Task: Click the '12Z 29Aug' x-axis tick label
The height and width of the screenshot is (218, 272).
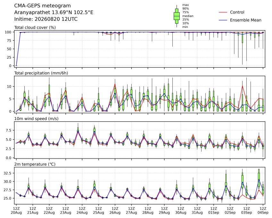Action: [164, 211]
